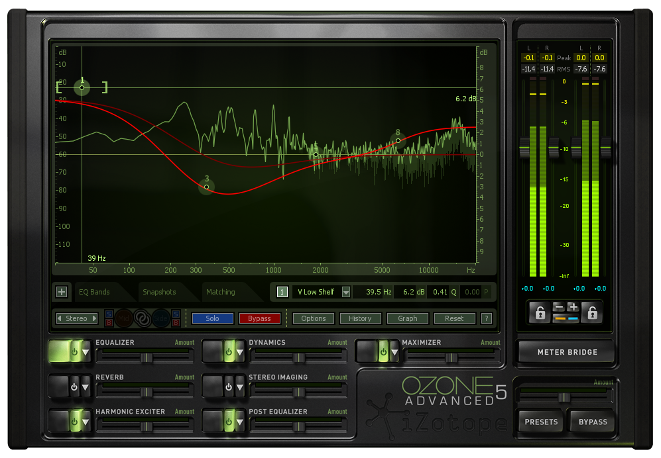The height and width of the screenshot is (458, 661).
Task: Click the left input gain lock icon
Action: point(540,313)
